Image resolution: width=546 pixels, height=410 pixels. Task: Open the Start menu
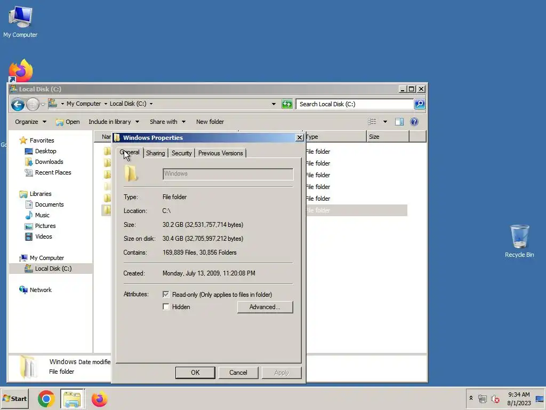tap(14, 398)
